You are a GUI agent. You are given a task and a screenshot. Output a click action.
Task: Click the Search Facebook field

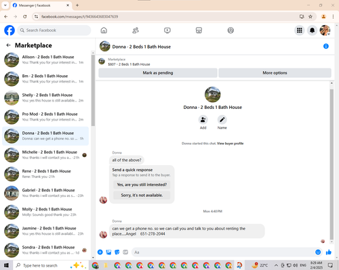pyautogui.click(x=54, y=30)
